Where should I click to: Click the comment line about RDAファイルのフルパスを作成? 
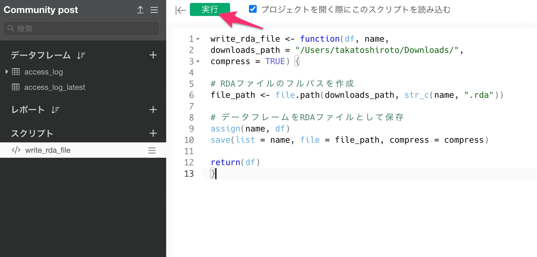tap(282, 84)
